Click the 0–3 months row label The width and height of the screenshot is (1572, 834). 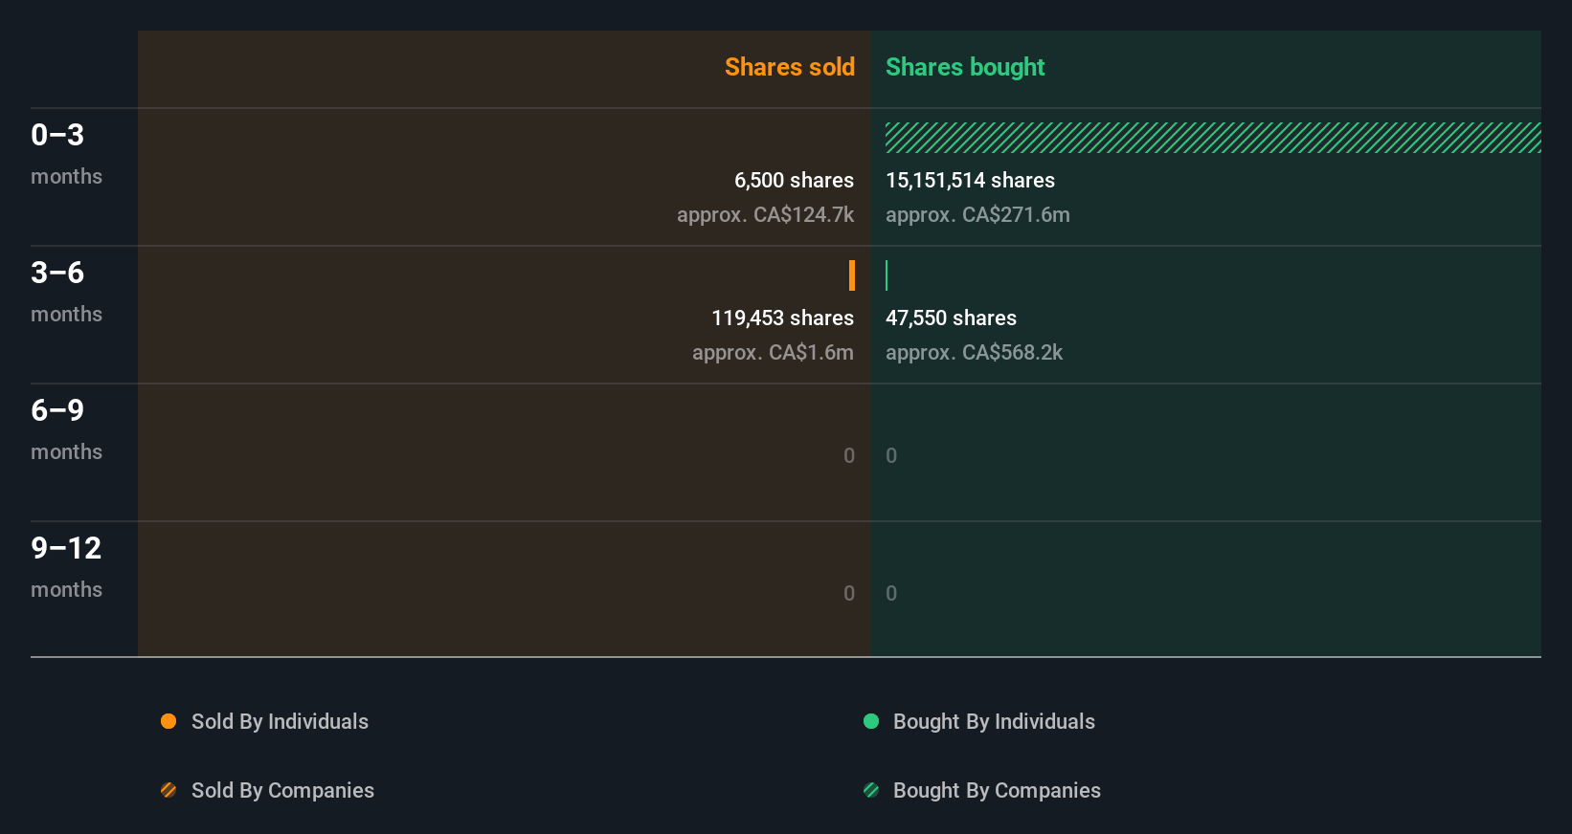(x=66, y=154)
